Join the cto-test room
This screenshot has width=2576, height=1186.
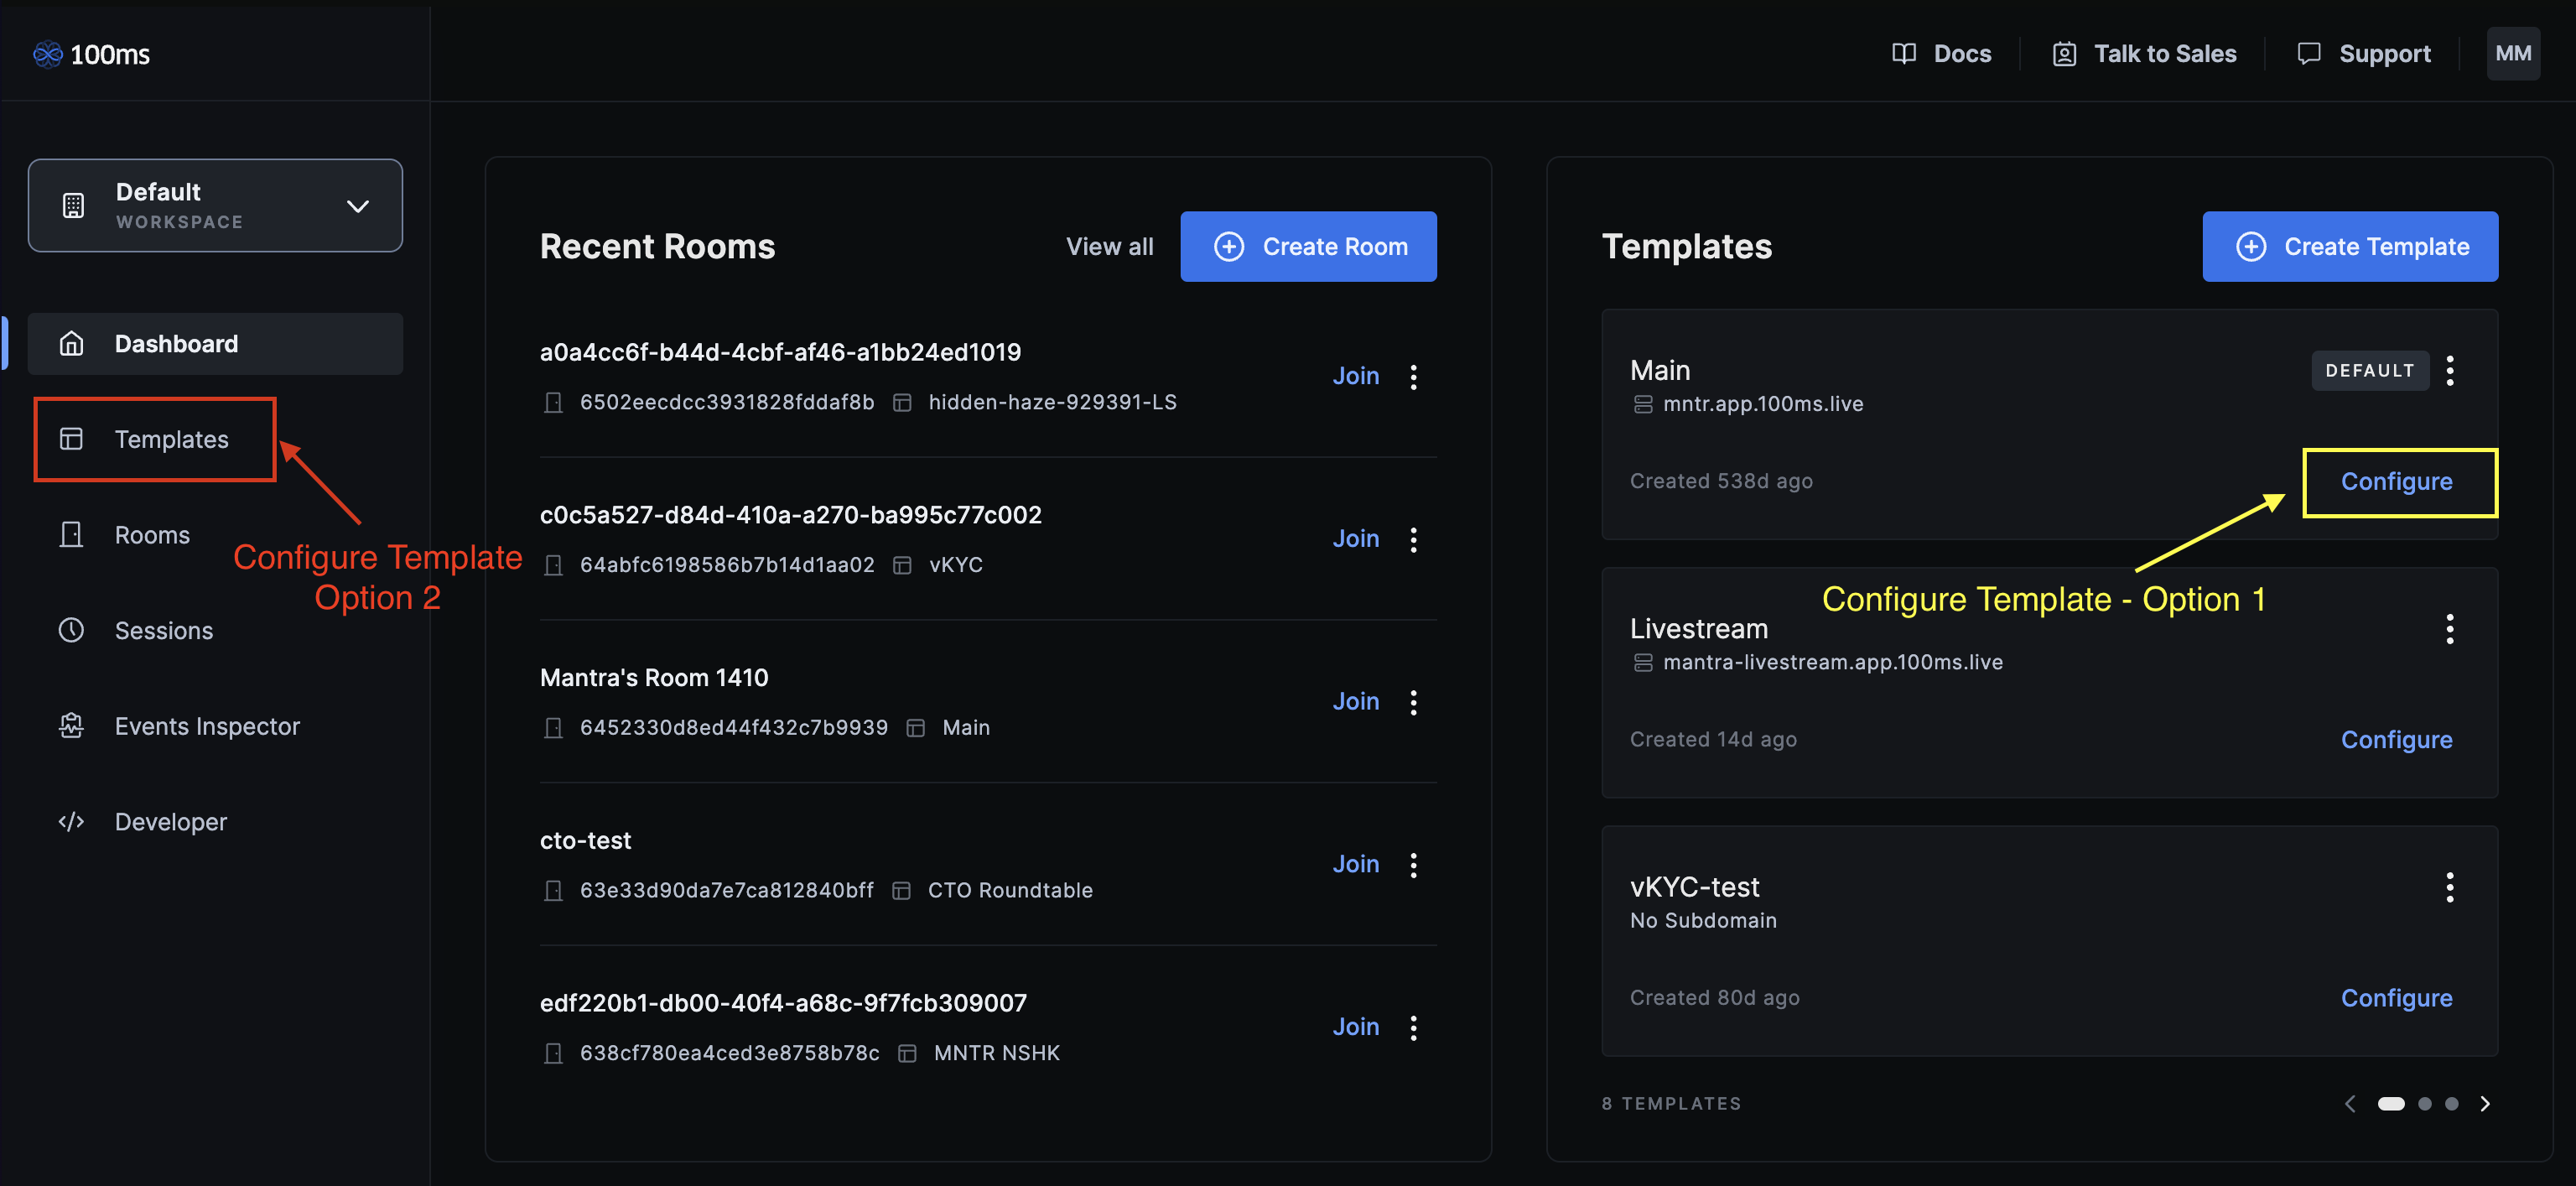pos(1355,864)
